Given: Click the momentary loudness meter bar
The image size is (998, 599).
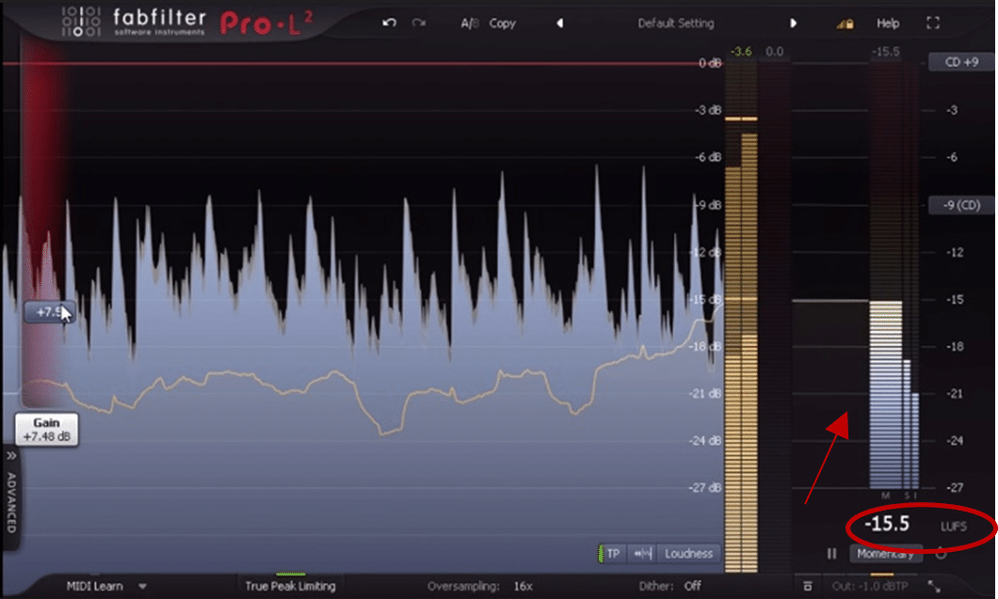Looking at the screenshot, I should [x=885, y=394].
